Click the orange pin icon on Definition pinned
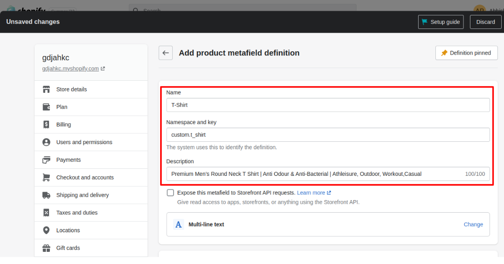This screenshot has height=264, width=504. 444,53
